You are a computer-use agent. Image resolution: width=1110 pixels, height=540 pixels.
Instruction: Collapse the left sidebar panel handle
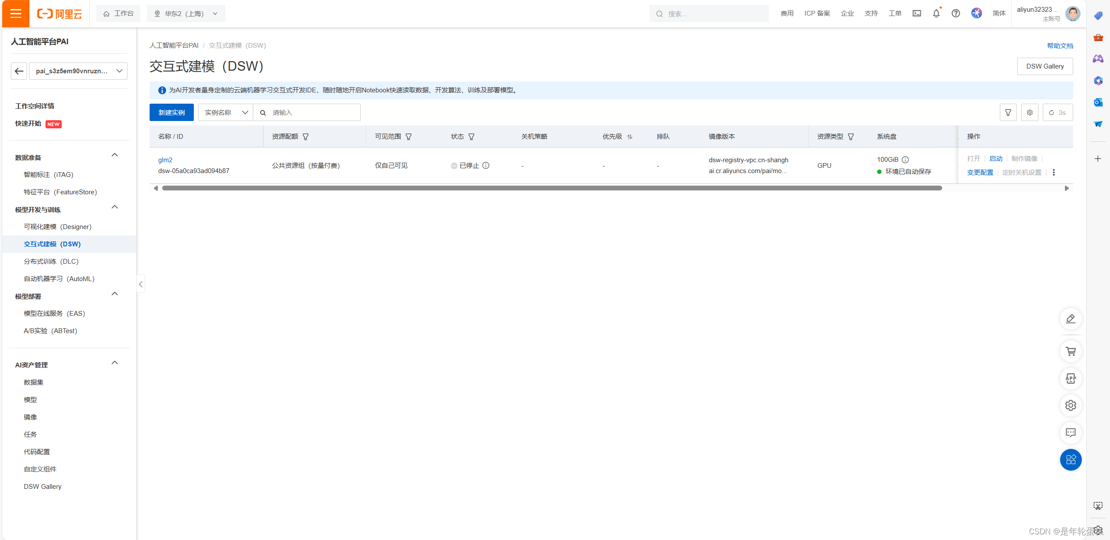pos(140,284)
